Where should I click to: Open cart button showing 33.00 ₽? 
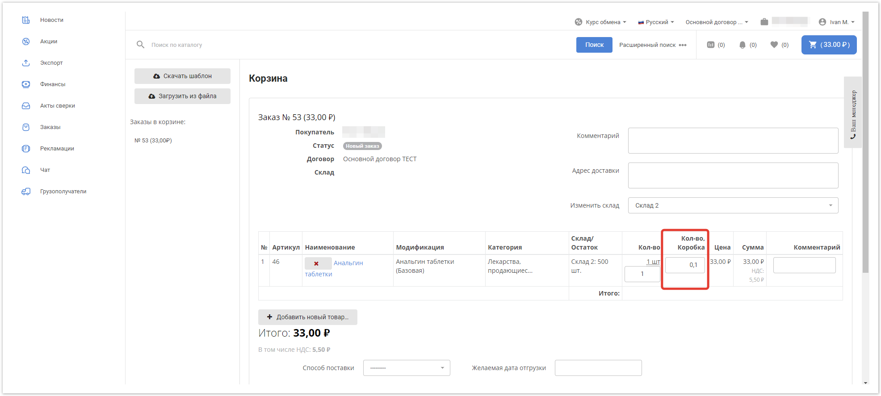tap(829, 45)
